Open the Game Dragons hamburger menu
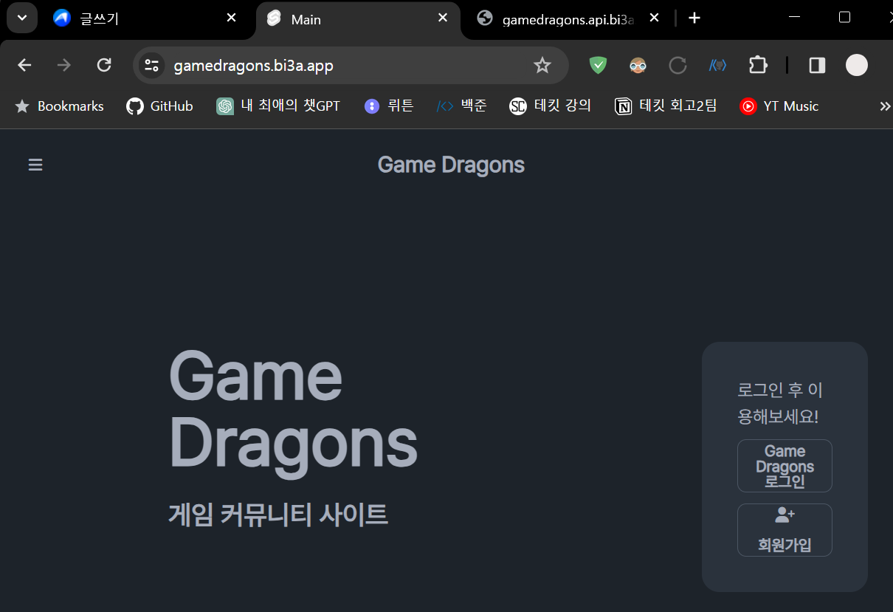This screenshot has height=612, width=893. (35, 164)
